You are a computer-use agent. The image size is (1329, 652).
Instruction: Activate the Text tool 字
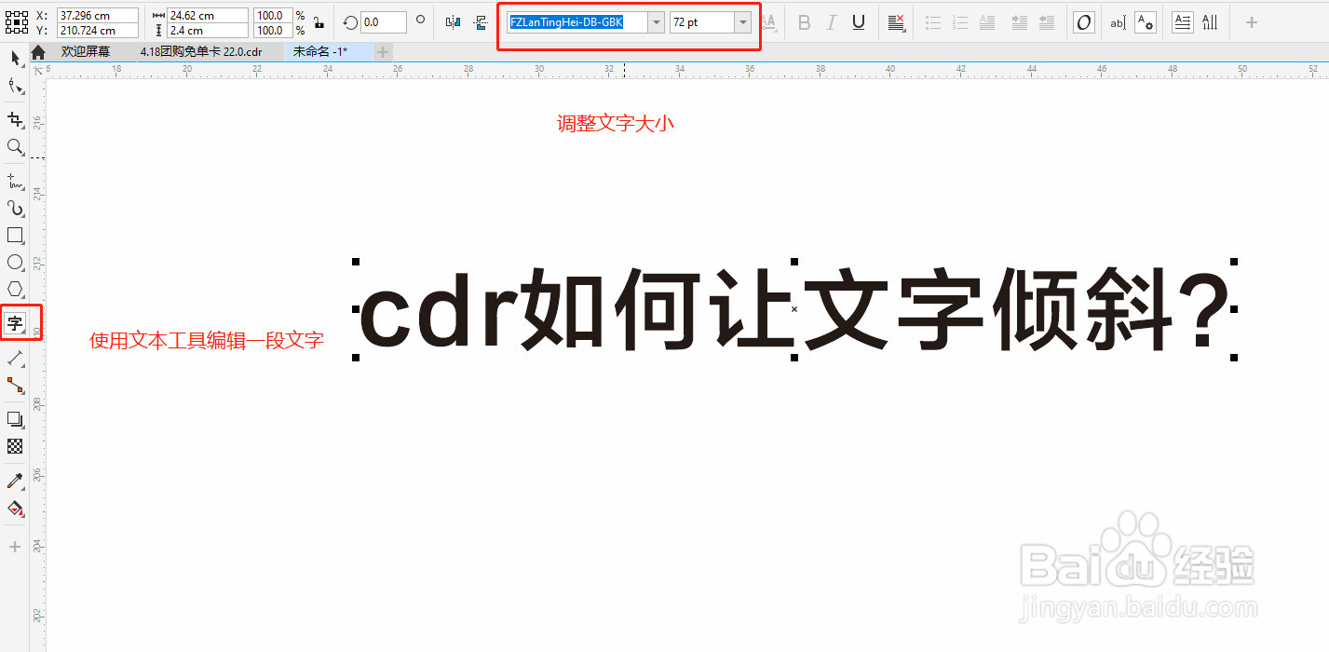click(x=15, y=323)
